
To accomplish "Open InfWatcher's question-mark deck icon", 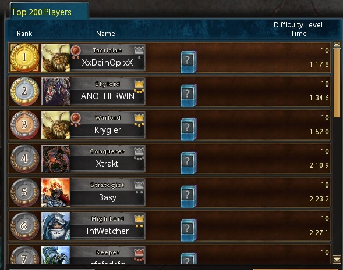I will pos(188,230).
